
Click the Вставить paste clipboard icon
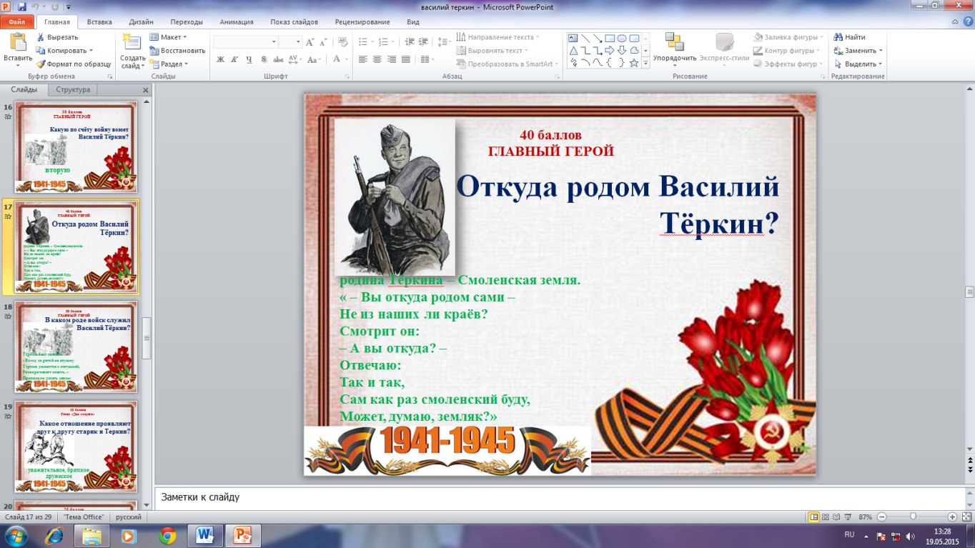click(x=17, y=41)
